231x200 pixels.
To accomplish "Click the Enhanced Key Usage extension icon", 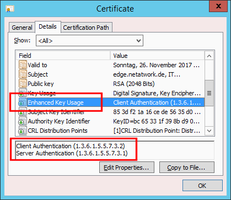I will point(23,102).
